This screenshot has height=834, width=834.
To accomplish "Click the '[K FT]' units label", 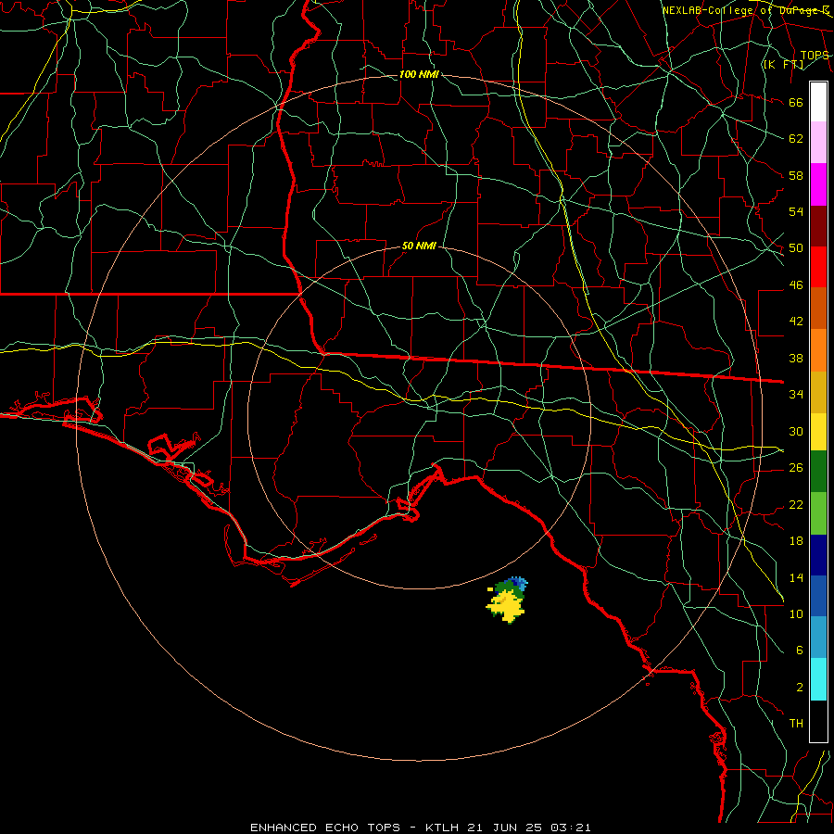I will [x=783, y=65].
